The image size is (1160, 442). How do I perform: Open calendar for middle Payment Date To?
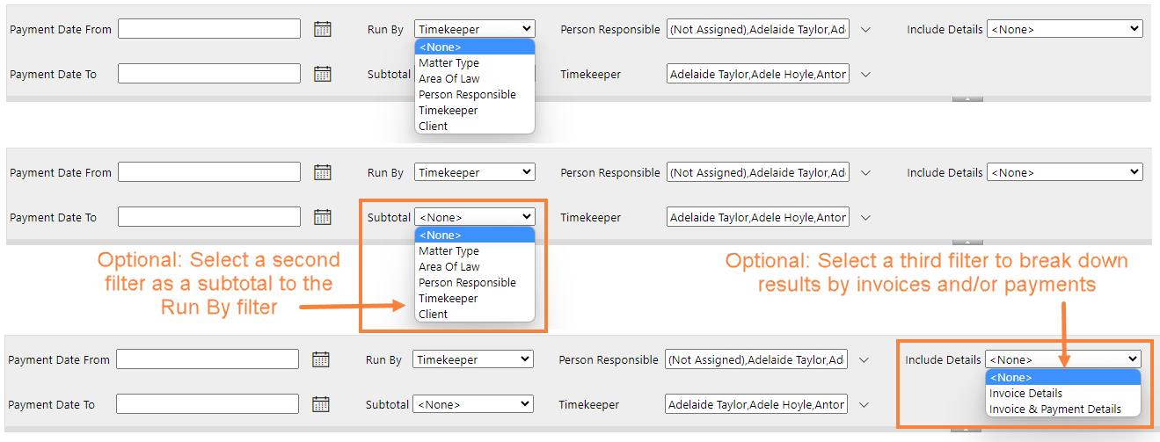click(x=323, y=217)
